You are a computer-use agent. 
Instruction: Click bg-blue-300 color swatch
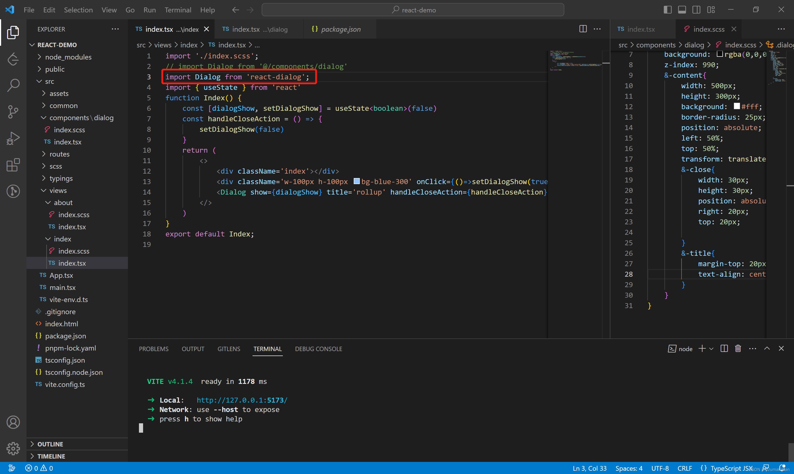[x=356, y=181]
